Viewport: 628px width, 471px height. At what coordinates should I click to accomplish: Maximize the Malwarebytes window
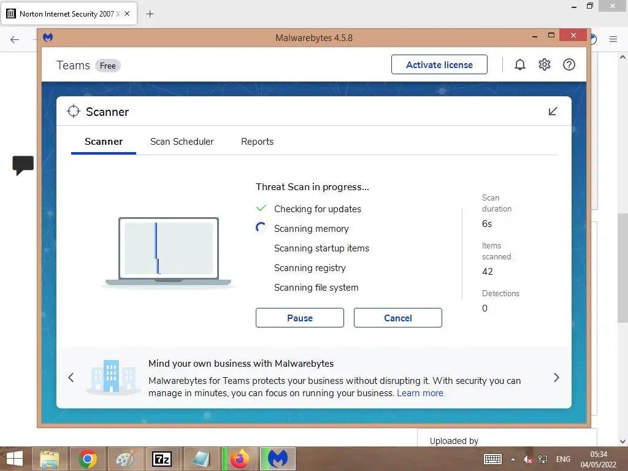click(x=551, y=35)
